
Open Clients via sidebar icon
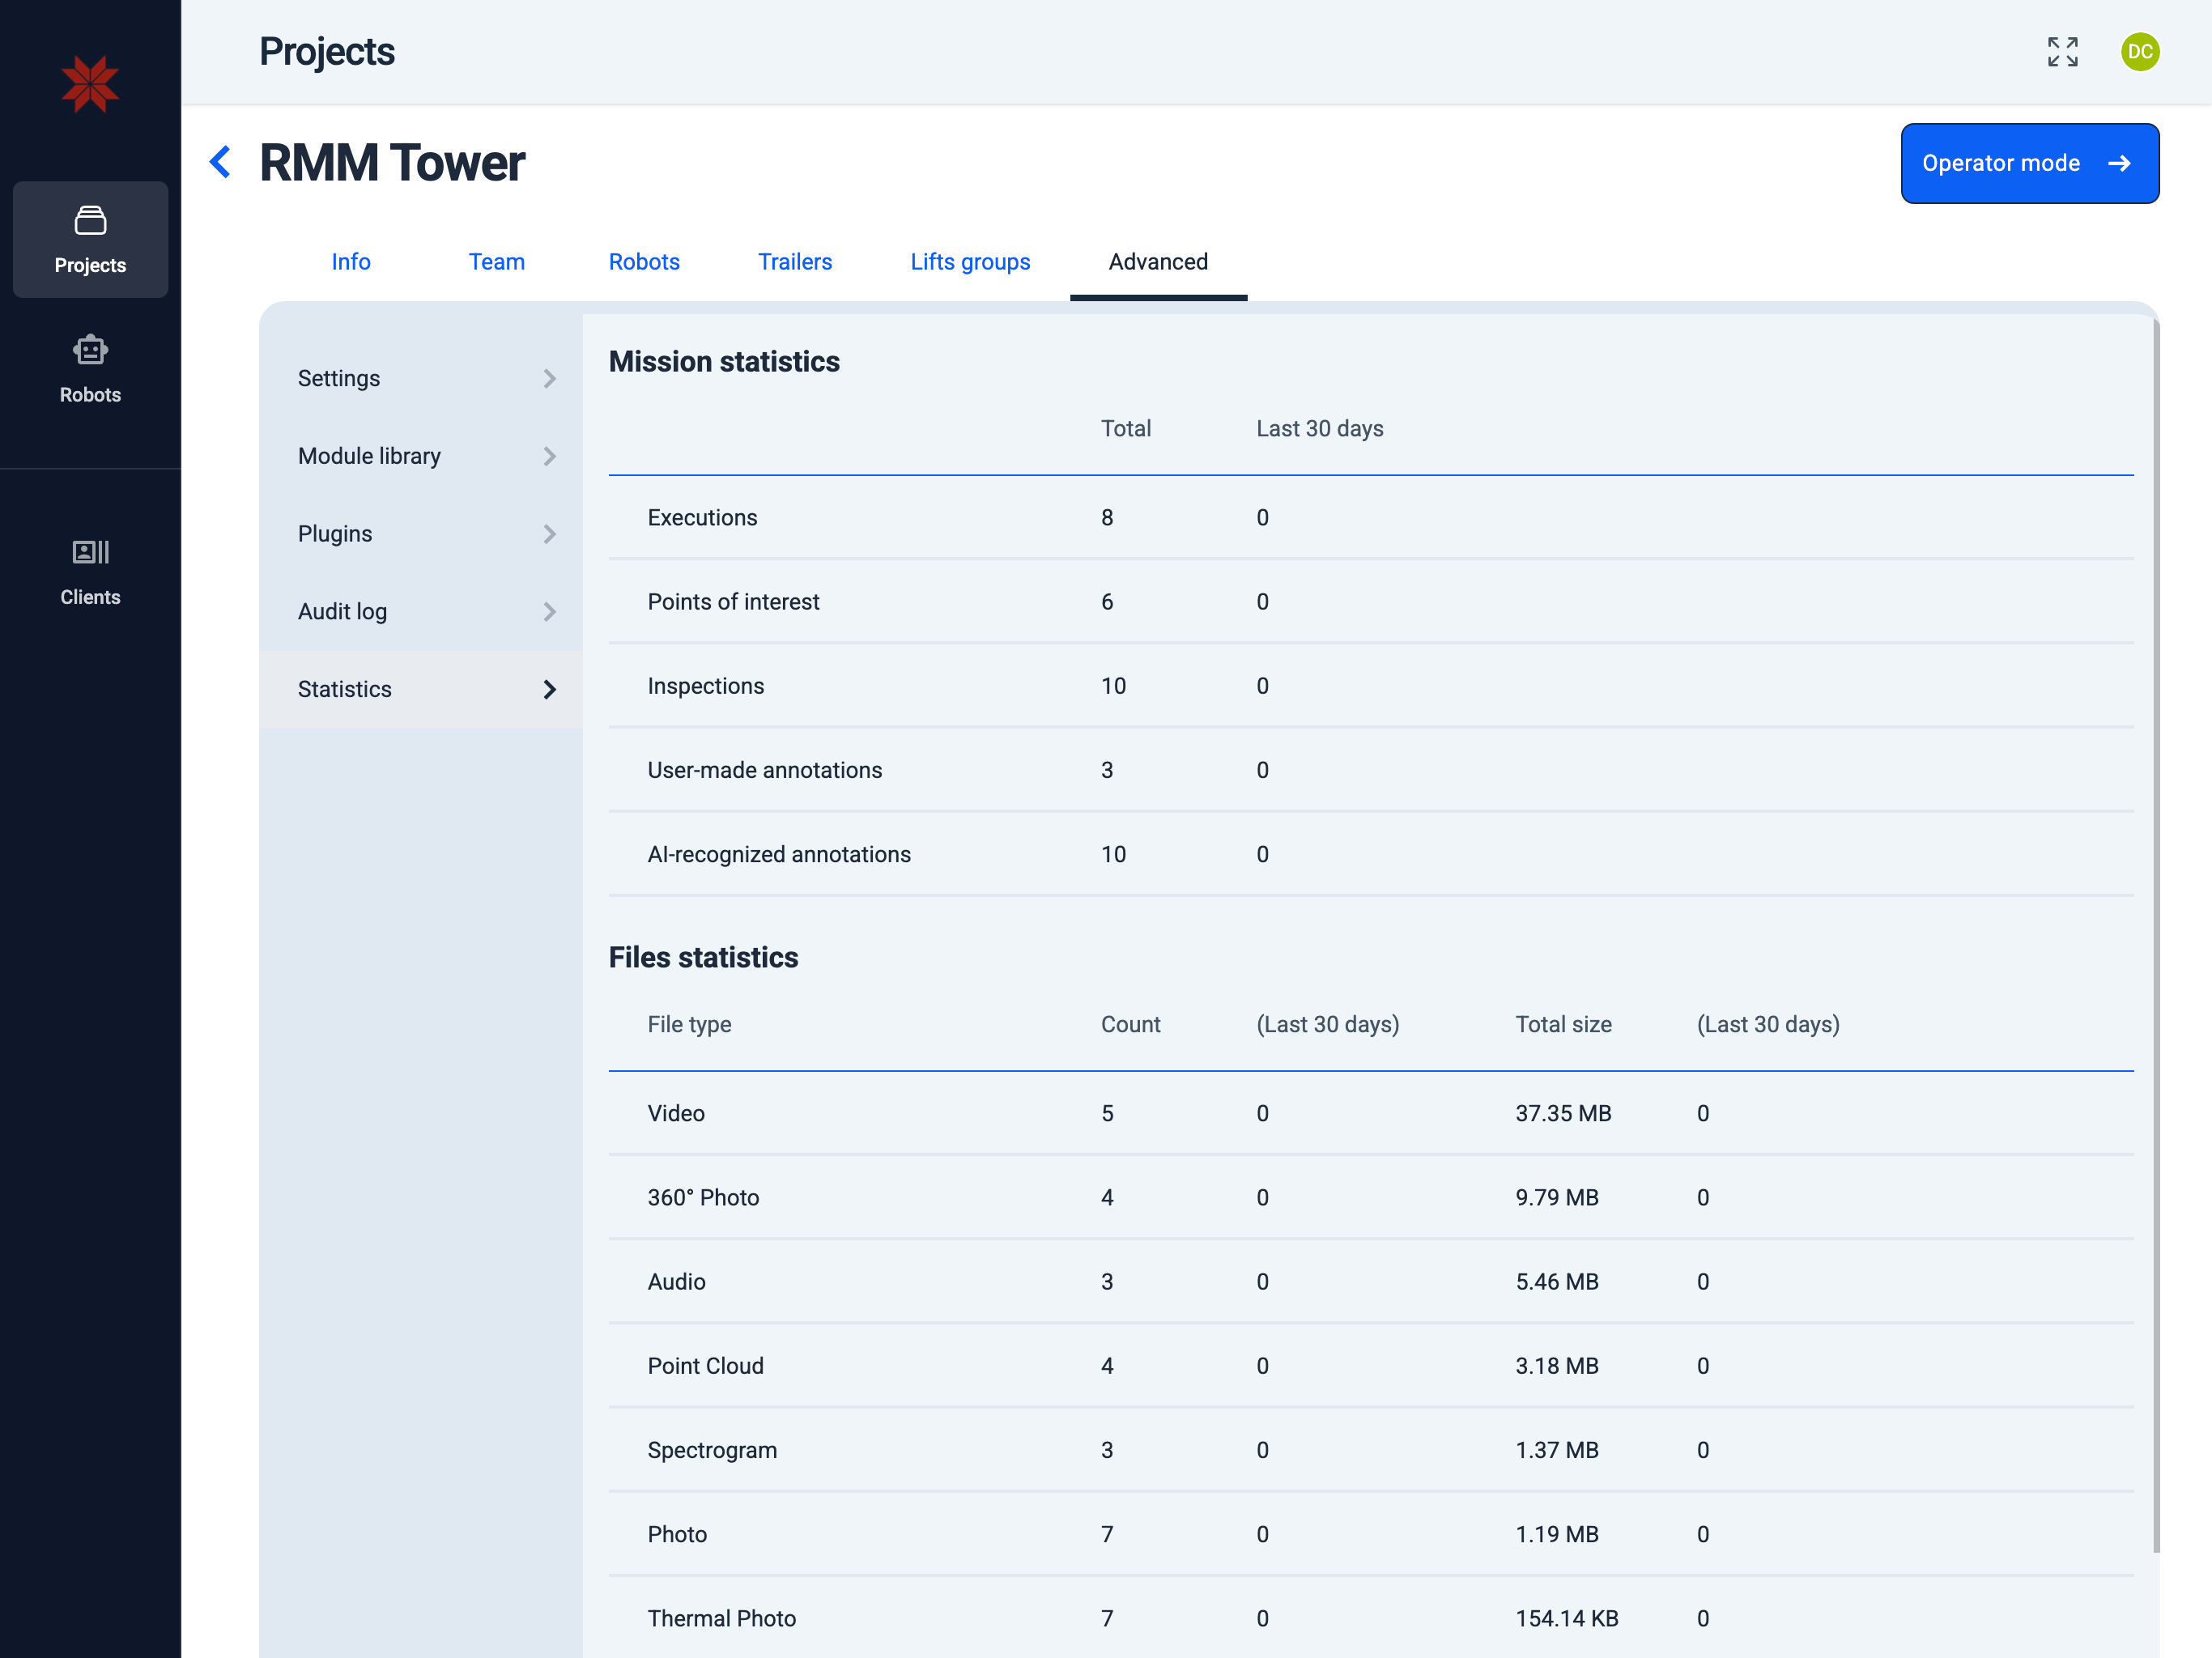[x=90, y=552]
